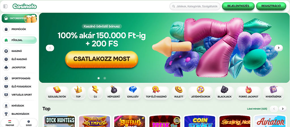
Task: Go to previous banner slide arrow
Action: (x=50, y=48)
